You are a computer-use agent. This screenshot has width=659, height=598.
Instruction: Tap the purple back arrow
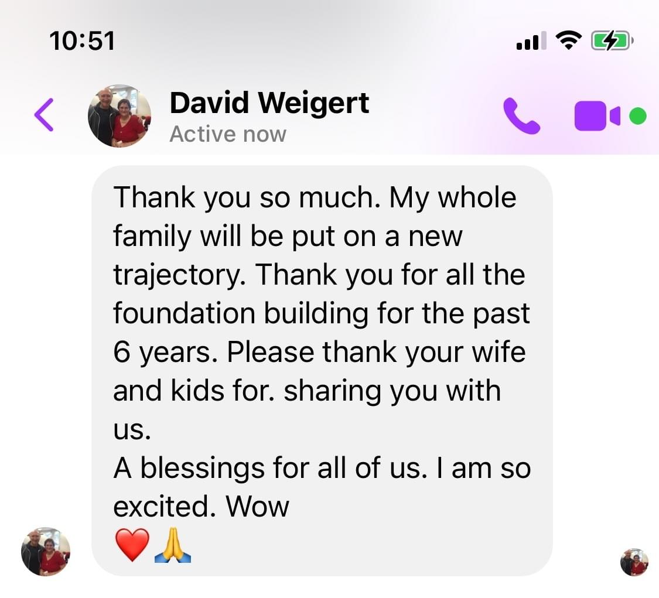pos(44,115)
